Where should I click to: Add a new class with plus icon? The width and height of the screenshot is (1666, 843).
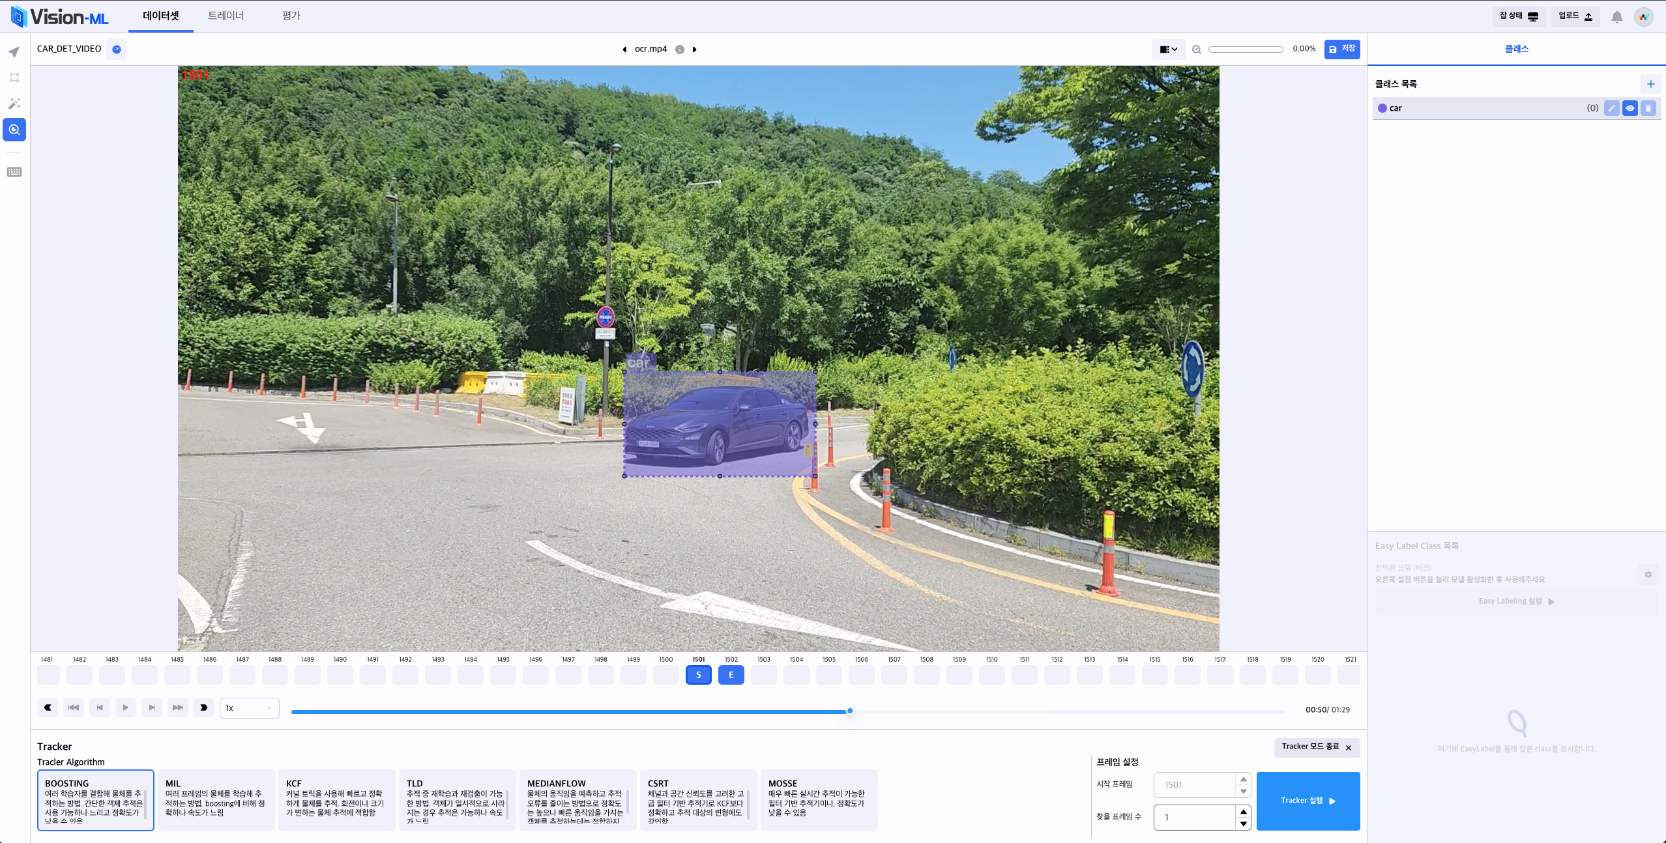pos(1651,84)
